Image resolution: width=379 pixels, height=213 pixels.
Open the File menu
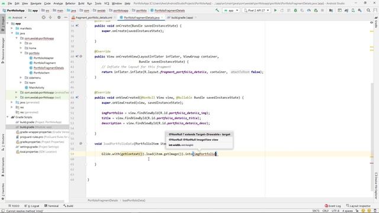pyautogui.click(x=9, y=4)
